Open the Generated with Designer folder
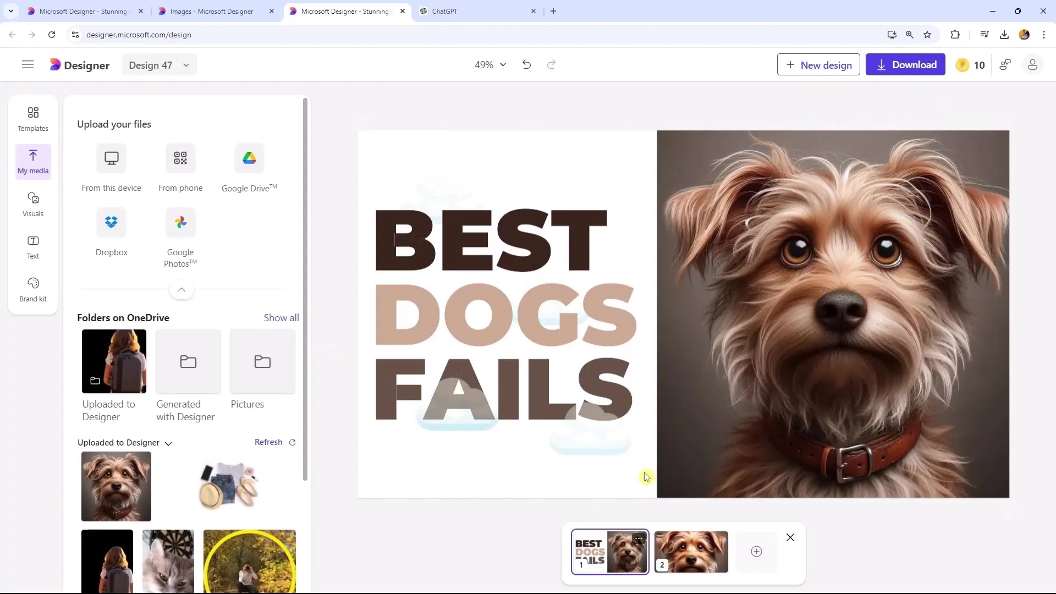The image size is (1056, 594). pos(188,361)
